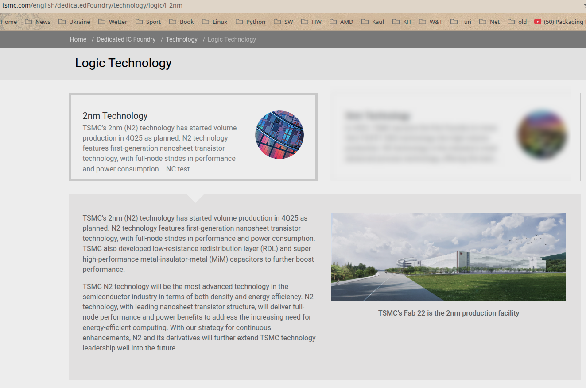Open the Sport bookmark folder
Viewport: 586px width, 388px height.
click(148, 22)
